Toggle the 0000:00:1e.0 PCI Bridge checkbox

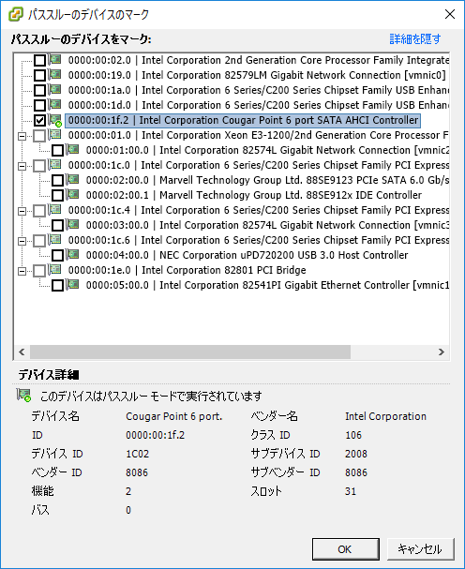pos(39,270)
